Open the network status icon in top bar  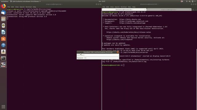point(187,1)
